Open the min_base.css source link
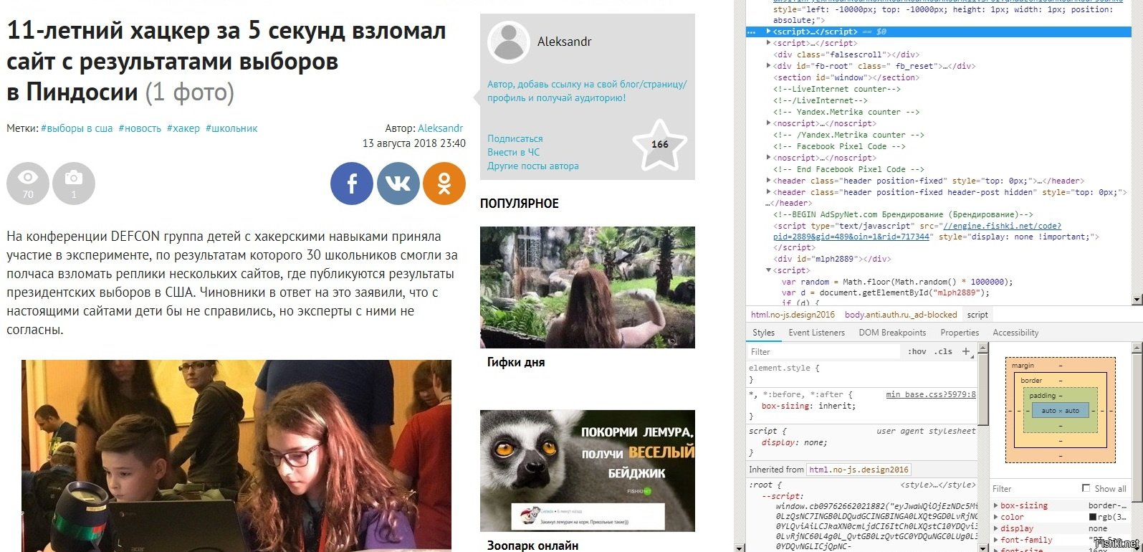Image resolution: width=1143 pixels, height=552 pixels. click(x=931, y=394)
